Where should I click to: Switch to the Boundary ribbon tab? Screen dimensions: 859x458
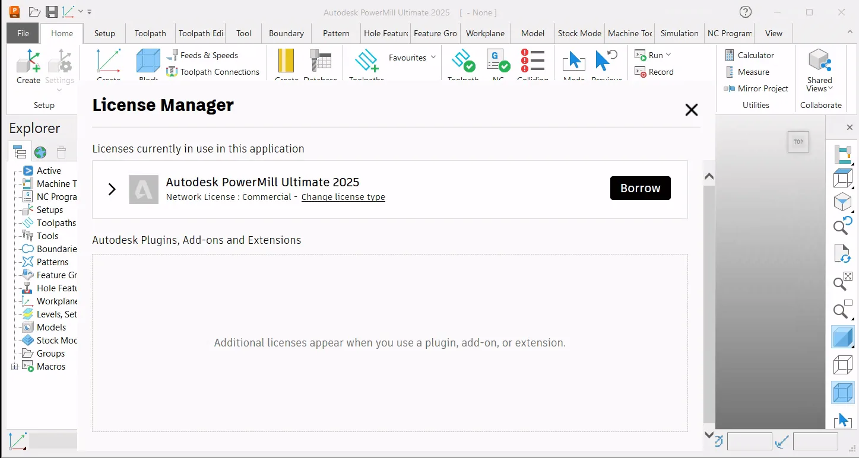[x=286, y=33]
